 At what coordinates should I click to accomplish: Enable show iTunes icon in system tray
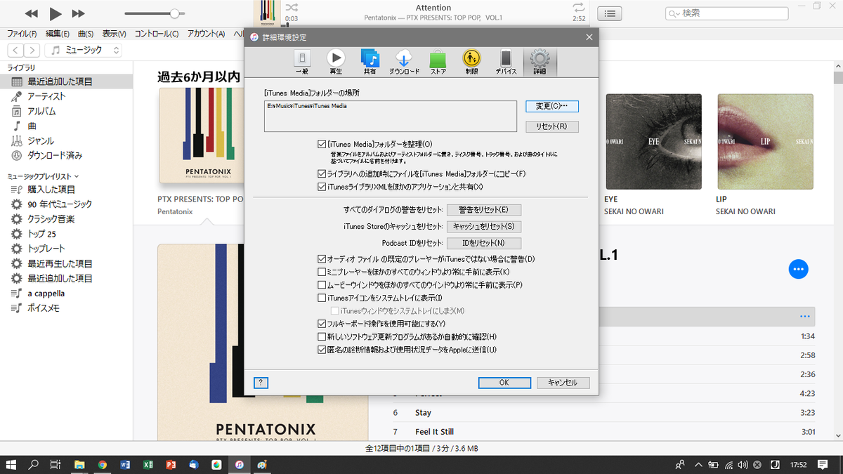pyautogui.click(x=322, y=298)
